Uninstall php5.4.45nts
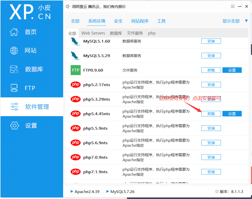 tap(211, 114)
